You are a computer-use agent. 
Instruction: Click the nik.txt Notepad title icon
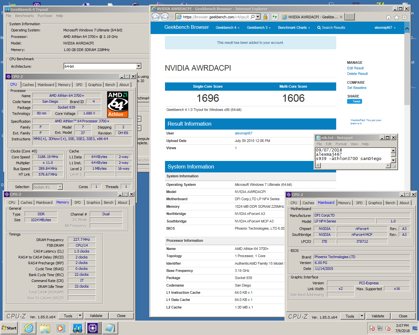point(318,138)
